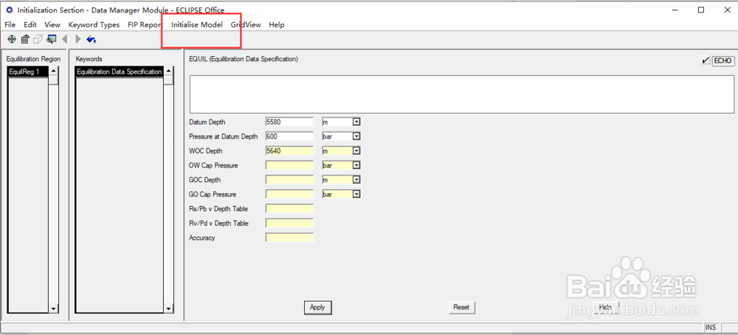Open the Keyword Types menu
Image resolution: width=738 pixels, height=335 pixels.
pyautogui.click(x=94, y=24)
